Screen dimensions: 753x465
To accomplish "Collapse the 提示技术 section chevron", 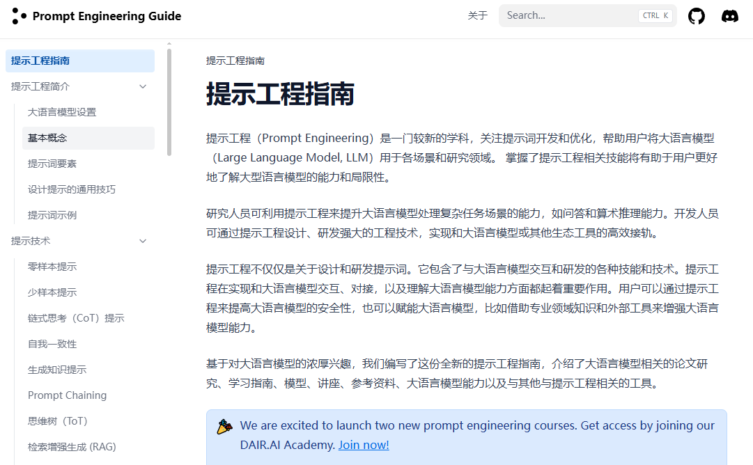I will [x=143, y=241].
